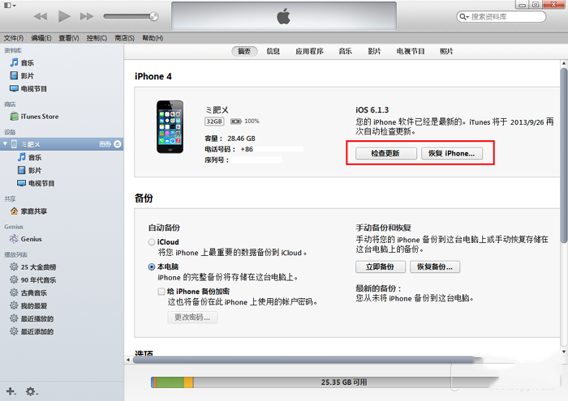This screenshot has height=401, width=568.
Task: Click the previous track rewind button
Action: tap(41, 16)
